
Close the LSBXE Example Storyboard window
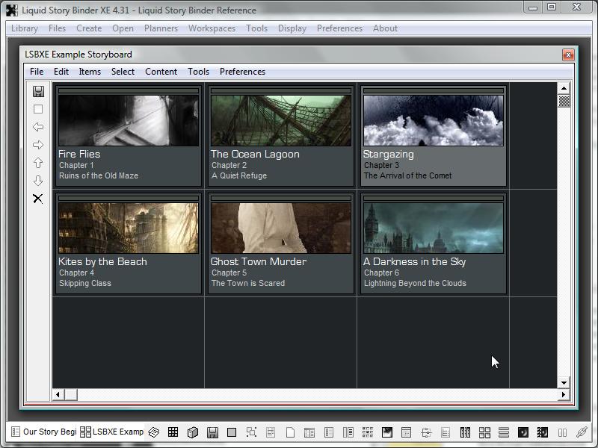[568, 55]
